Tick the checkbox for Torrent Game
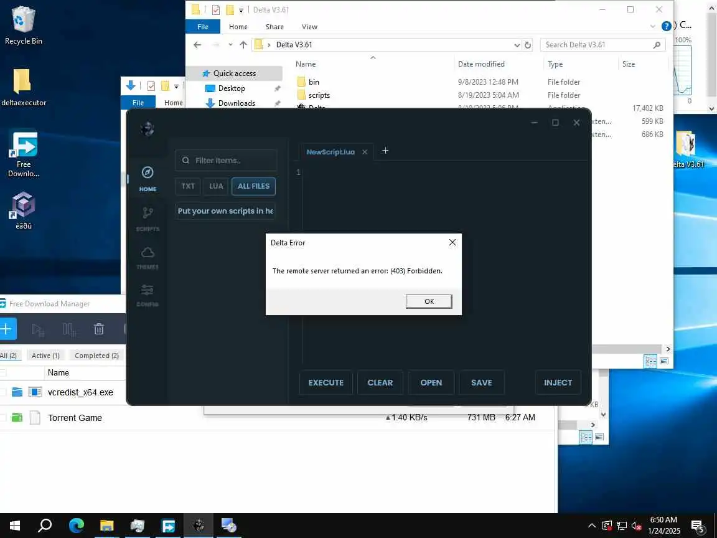The width and height of the screenshot is (717, 538). (2, 418)
